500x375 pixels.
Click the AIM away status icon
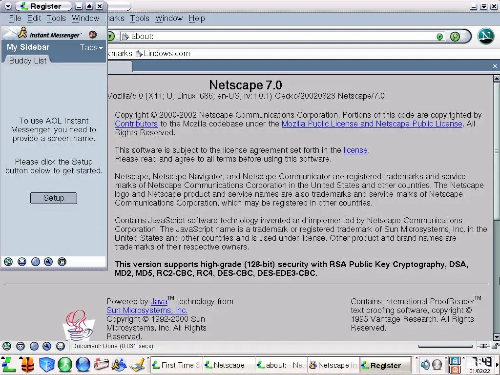(93, 35)
